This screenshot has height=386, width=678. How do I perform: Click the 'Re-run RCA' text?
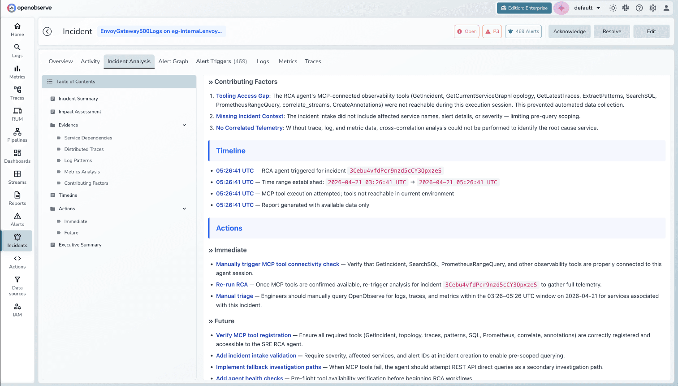(232, 285)
